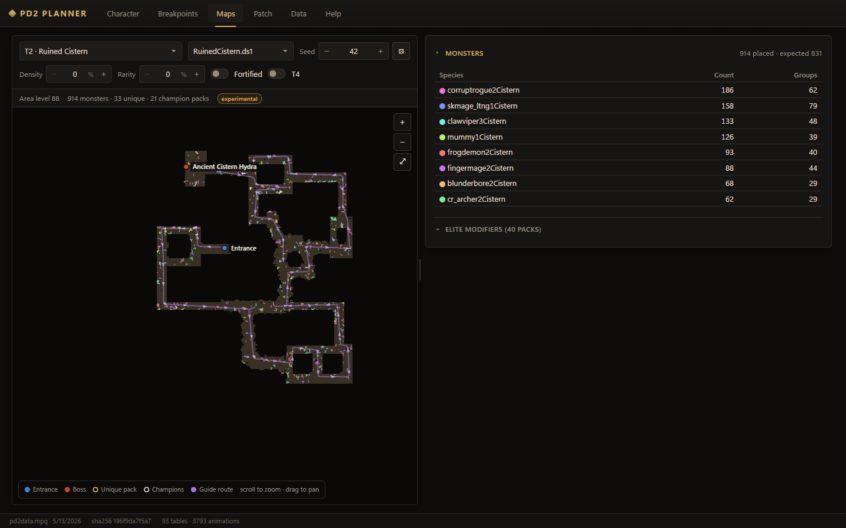The image size is (846, 528).
Task: Click the fingermage2Cistern species row
Action: [628, 168]
